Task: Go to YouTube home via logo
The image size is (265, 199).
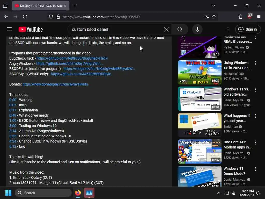Action: [31, 30]
